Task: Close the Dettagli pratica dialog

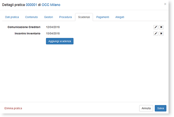Action: pyautogui.click(x=165, y=4)
